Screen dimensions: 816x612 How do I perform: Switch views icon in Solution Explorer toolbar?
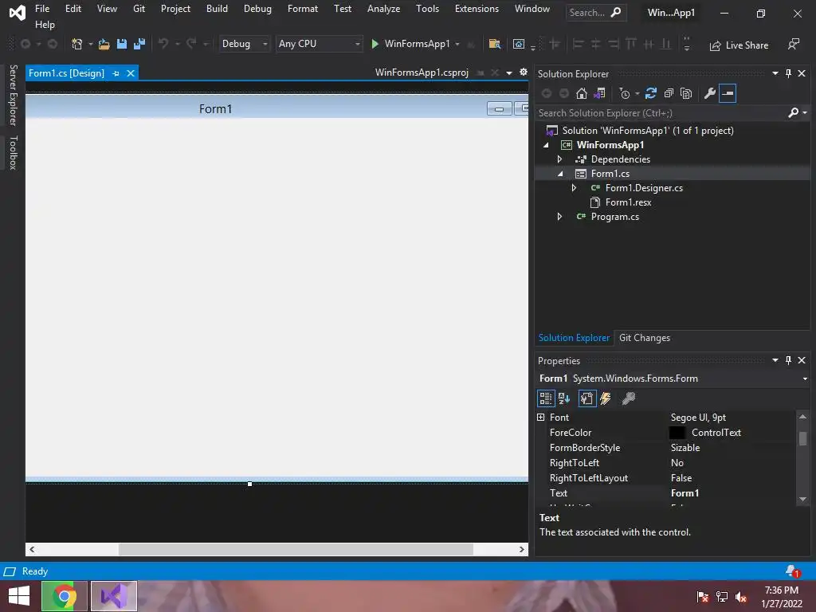coord(599,94)
